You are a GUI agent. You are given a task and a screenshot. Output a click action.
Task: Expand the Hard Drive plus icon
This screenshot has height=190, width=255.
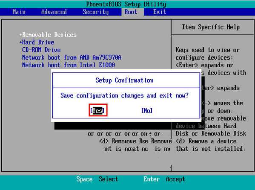[x=21, y=42]
